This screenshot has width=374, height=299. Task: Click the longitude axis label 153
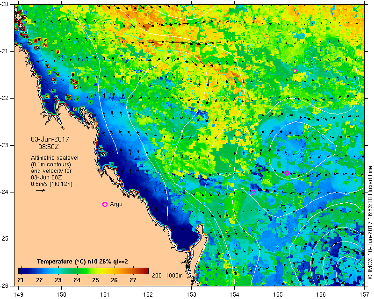pyautogui.click(x=192, y=295)
